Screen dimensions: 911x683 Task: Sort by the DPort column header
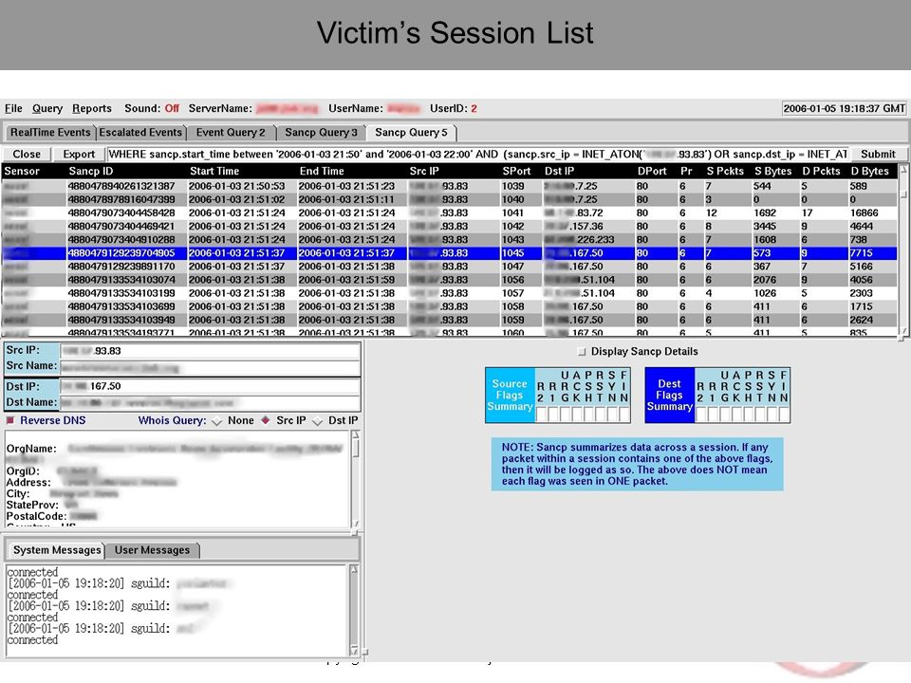652,172
